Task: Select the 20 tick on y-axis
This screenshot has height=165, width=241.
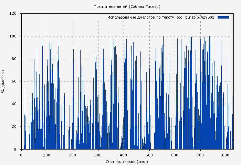Action: pyautogui.click(x=14, y=126)
